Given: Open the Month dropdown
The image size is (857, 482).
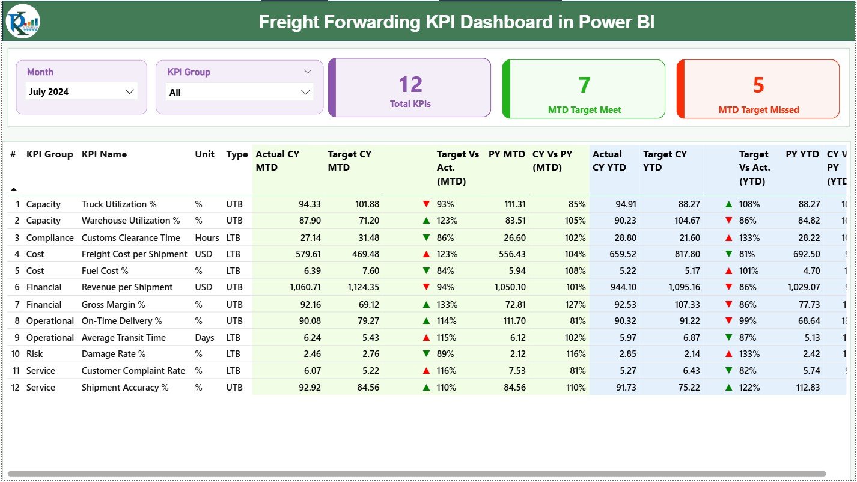Looking at the screenshot, I should (x=130, y=91).
